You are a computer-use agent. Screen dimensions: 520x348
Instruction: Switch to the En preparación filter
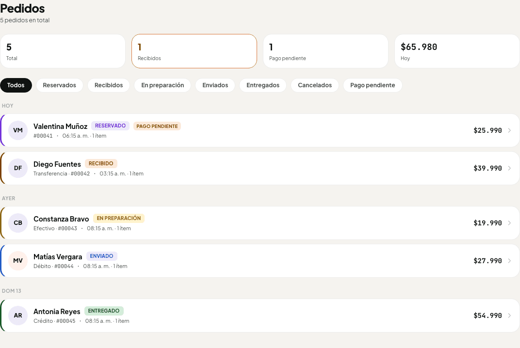click(x=162, y=85)
